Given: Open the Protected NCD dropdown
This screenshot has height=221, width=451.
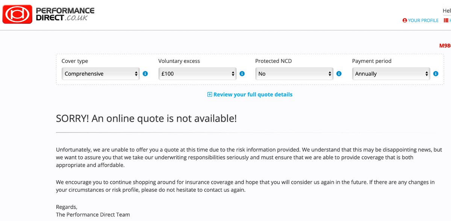Looking at the screenshot, I should click(x=294, y=74).
